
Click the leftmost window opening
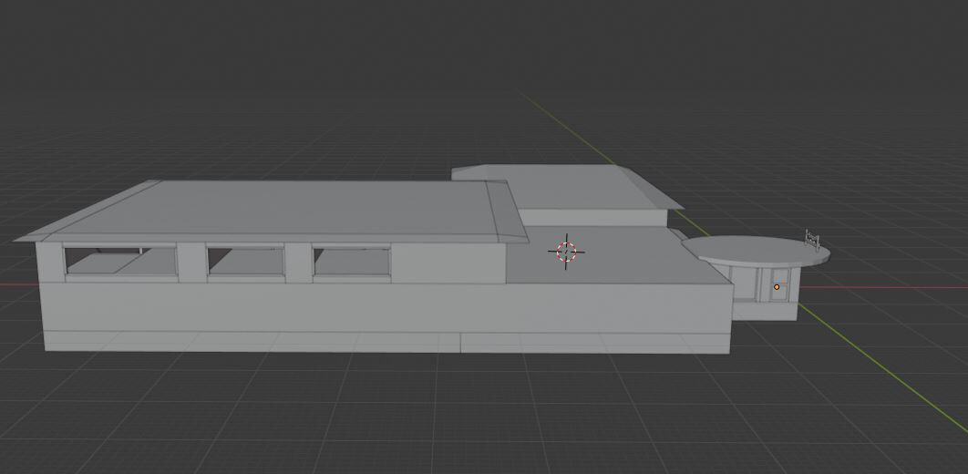121,261
